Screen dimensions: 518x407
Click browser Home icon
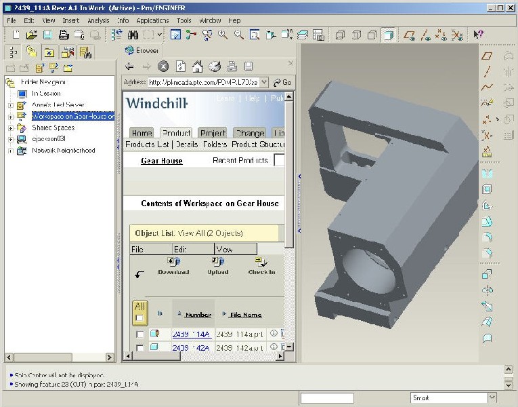click(x=198, y=66)
